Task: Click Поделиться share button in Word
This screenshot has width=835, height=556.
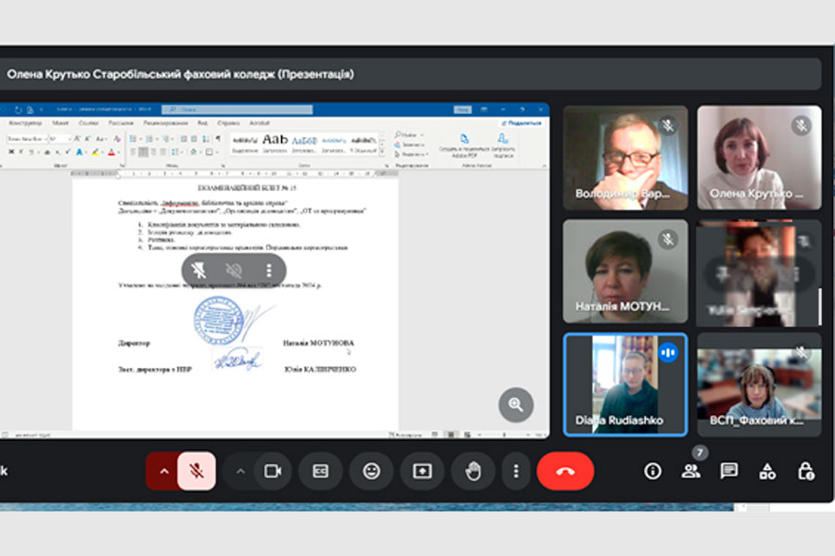Action: [x=521, y=123]
